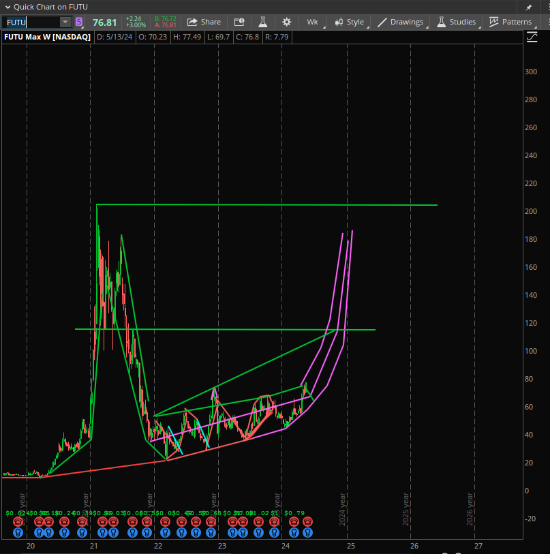Click conference call icon under $1.02 label

tap(259, 521)
